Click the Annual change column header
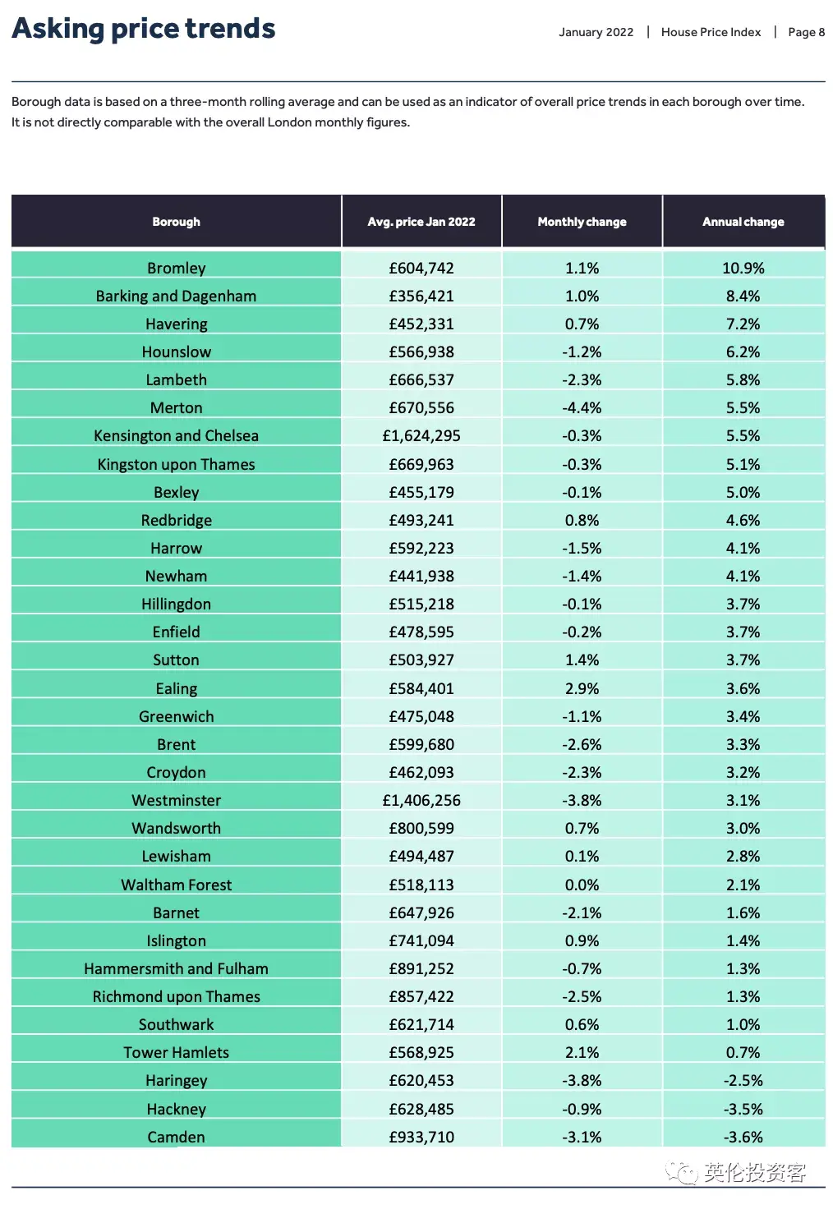The width and height of the screenshot is (833, 1209). (x=743, y=222)
